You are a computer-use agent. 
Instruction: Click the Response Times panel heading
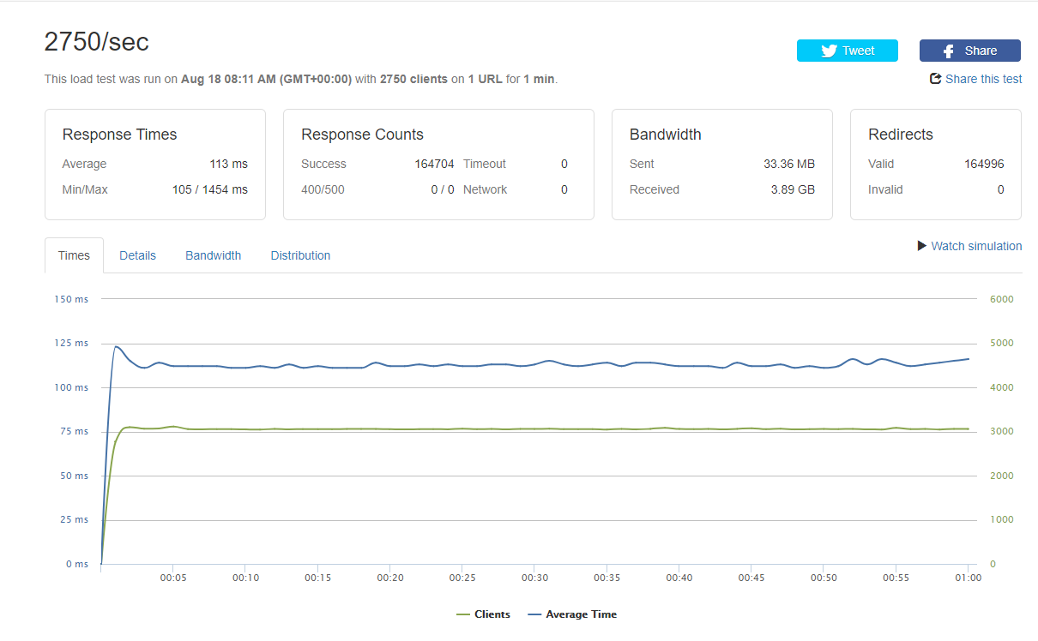click(x=119, y=135)
